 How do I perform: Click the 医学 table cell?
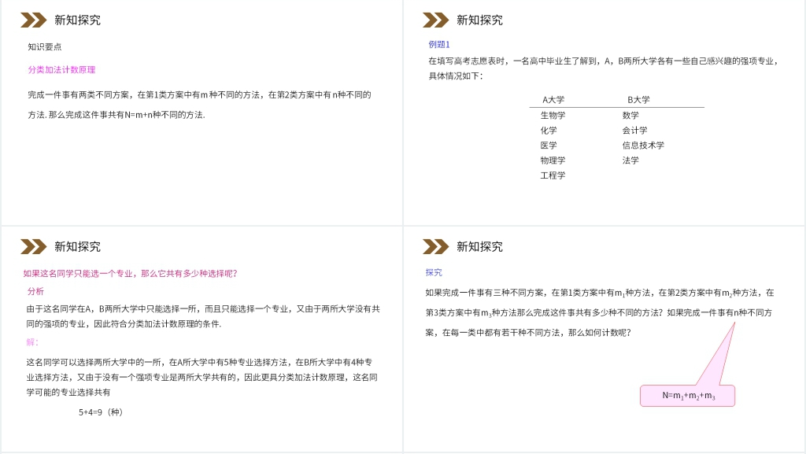coord(549,146)
